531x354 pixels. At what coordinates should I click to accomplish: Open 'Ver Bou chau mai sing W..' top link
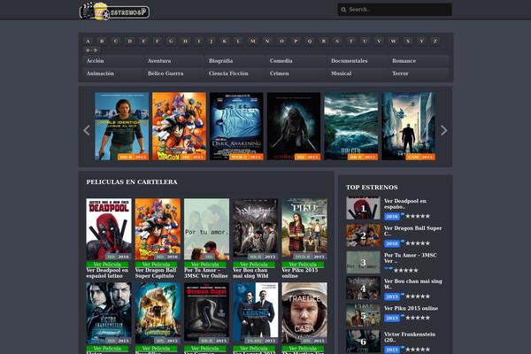[412, 284]
